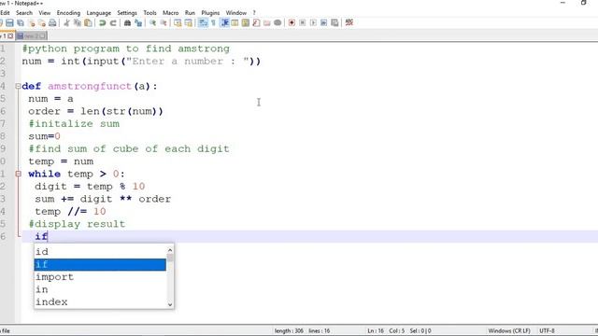Play back the recorded macro icon
This screenshot has width=598, height=336.
[x=313, y=22]
